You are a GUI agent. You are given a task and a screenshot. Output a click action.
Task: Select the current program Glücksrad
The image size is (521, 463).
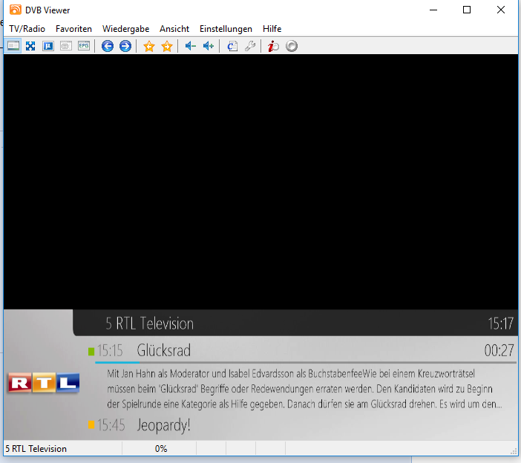tap(164, 350)
